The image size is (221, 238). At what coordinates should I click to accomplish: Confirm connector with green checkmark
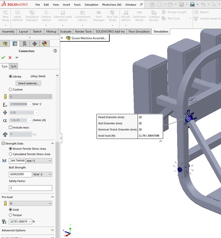[3, 57]
